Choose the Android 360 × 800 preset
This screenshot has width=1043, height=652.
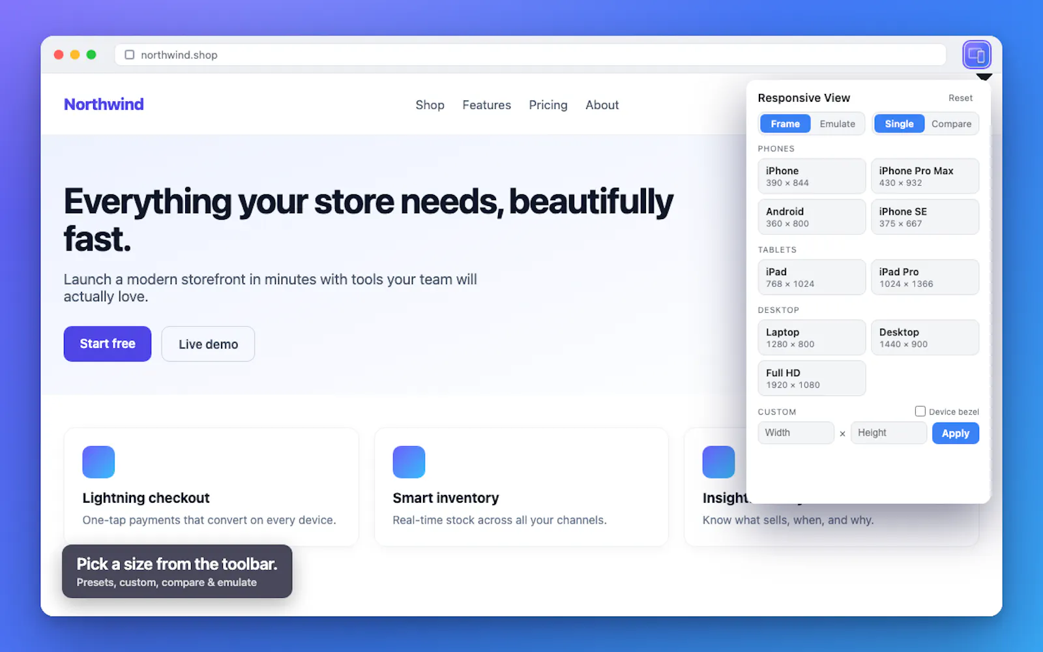[812, 216]
